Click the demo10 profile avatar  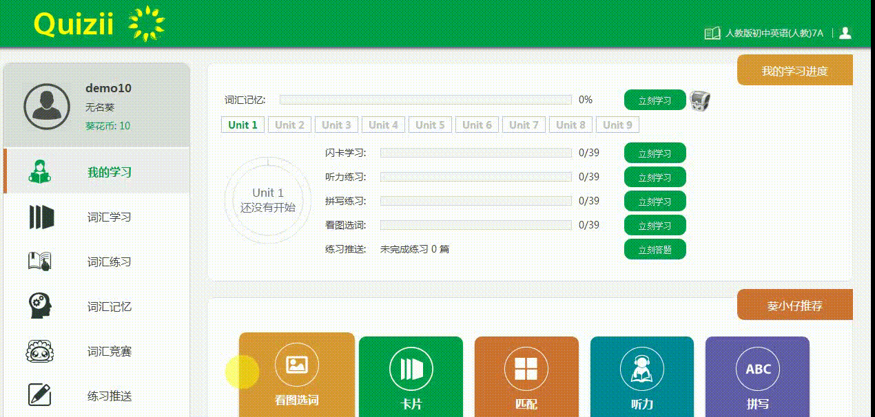tap(47, 107)
